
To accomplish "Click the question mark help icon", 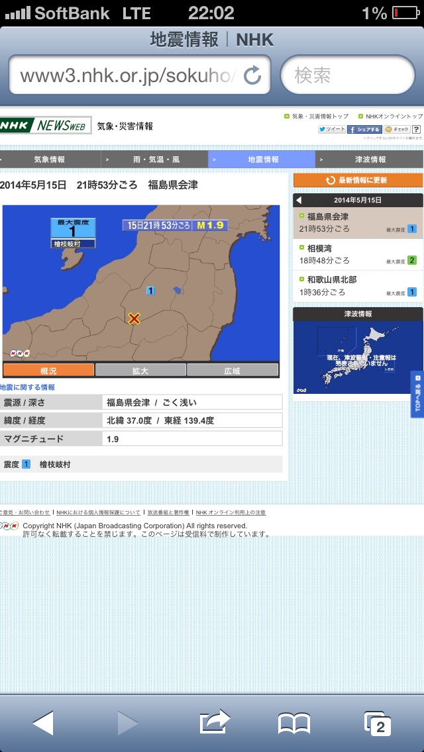I will tap(416, 129).
